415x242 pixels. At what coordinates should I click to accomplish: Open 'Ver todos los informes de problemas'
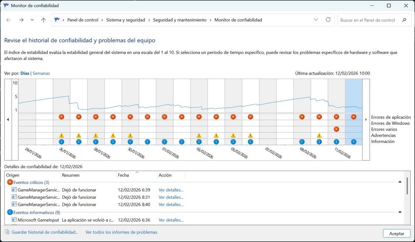tap(121, 232)
